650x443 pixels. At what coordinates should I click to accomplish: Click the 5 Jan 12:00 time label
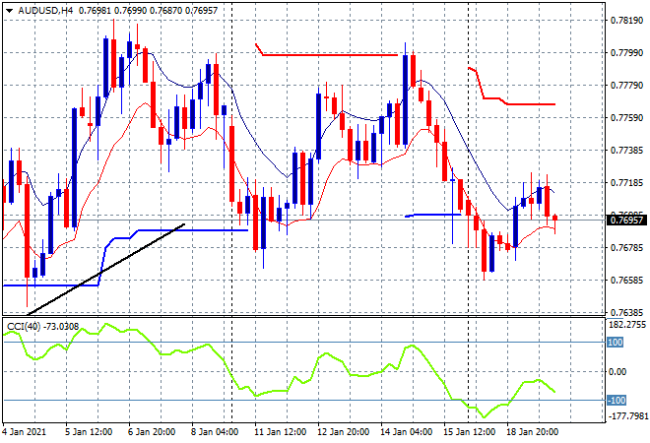(x=89, y=432)
